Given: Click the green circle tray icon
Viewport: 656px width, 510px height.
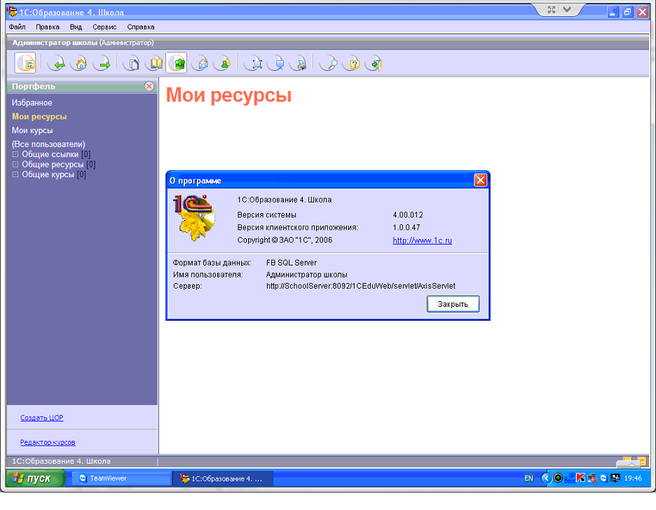Looking at the screenshot, I should tap(558, 478).
